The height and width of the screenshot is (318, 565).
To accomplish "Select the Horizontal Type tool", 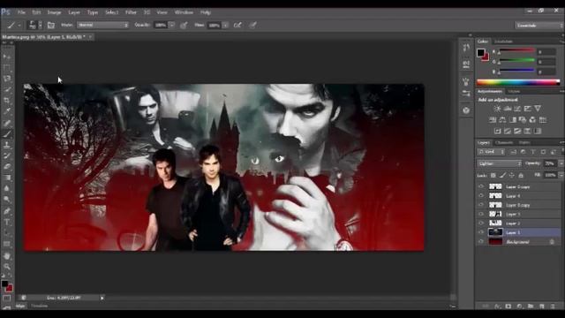I will (7, 222).
